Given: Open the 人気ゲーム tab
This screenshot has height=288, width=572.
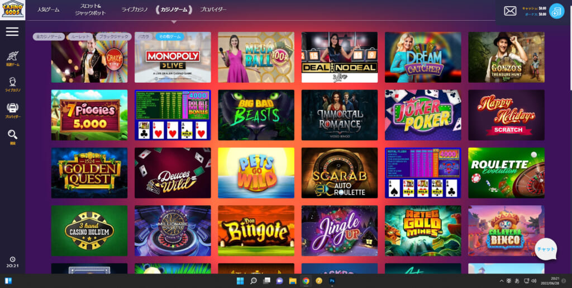Looking at the screenshot, I should (48, 10).
